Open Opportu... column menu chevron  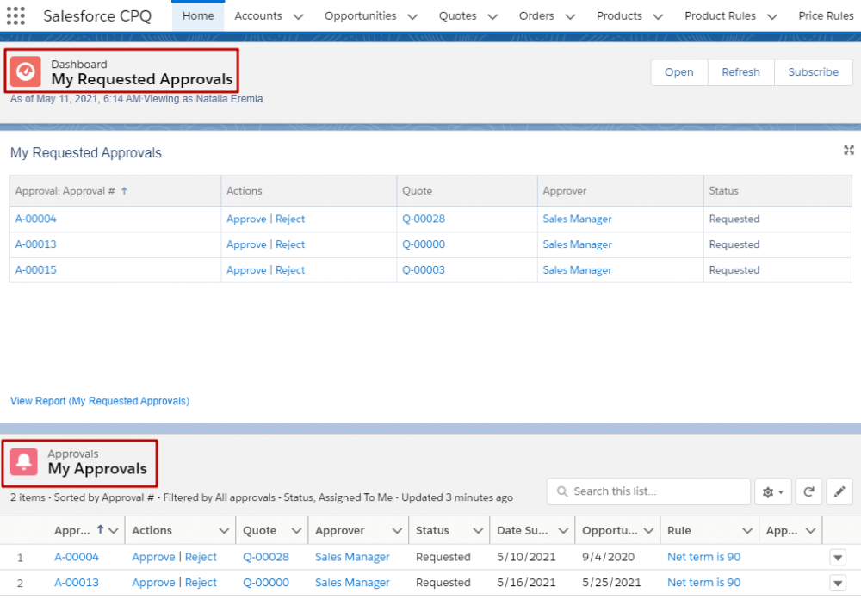point(648,531)
